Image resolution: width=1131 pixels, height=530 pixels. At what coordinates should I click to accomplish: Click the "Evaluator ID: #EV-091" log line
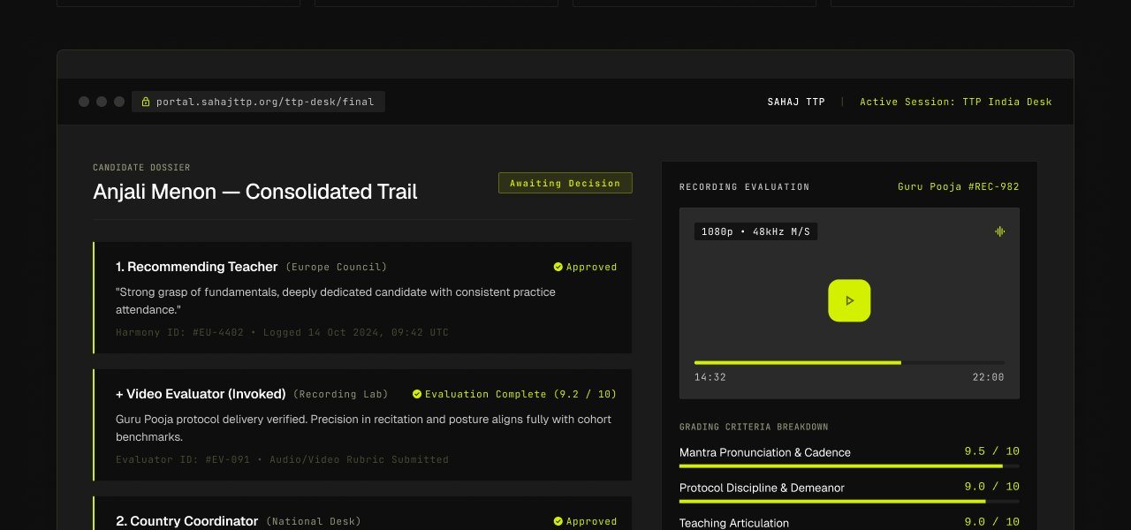[282, 459]
